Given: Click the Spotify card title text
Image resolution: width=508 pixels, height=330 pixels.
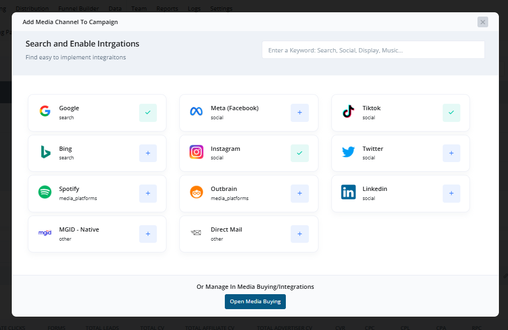Looking at the screenshot, I should click(x=69, y=189).
